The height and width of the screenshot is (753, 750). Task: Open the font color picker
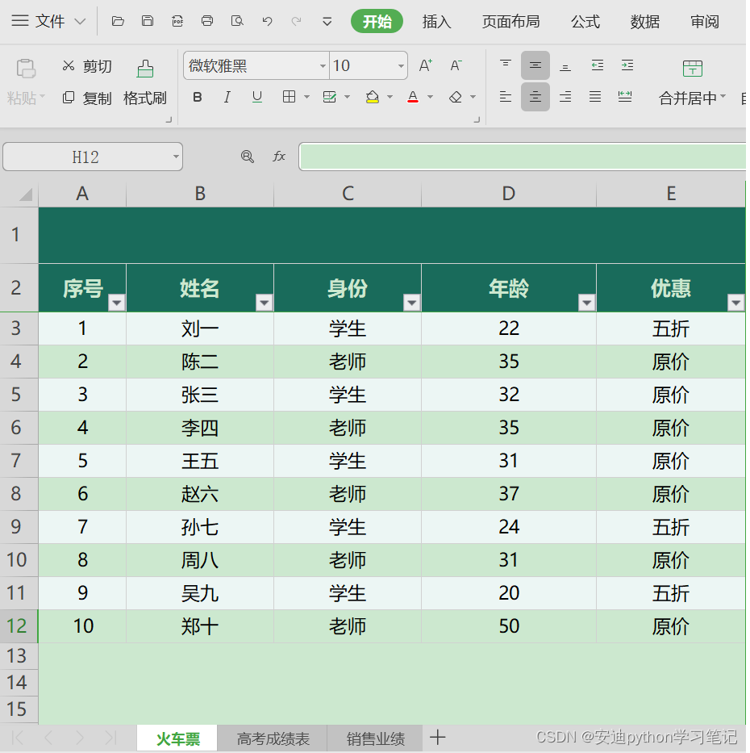pyautogui.click(x=413, y=97)
